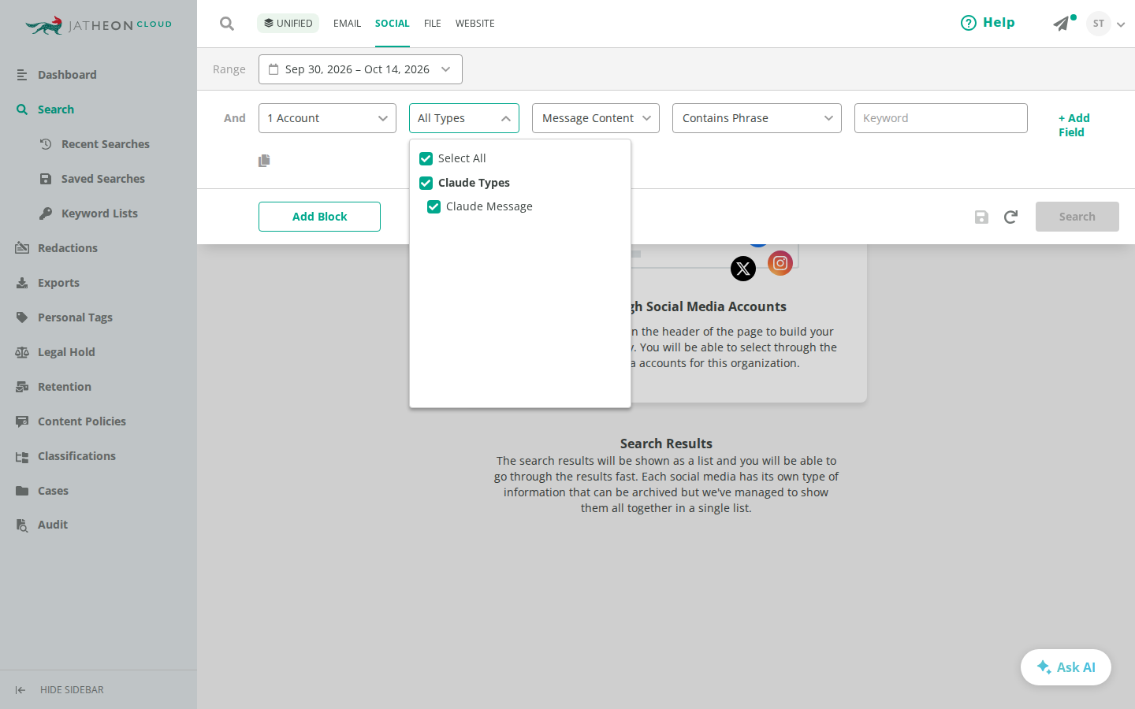Switch to the EMAIL tab
The height and width of the screenshot is (709, 1135).
[x=347, y=24]
